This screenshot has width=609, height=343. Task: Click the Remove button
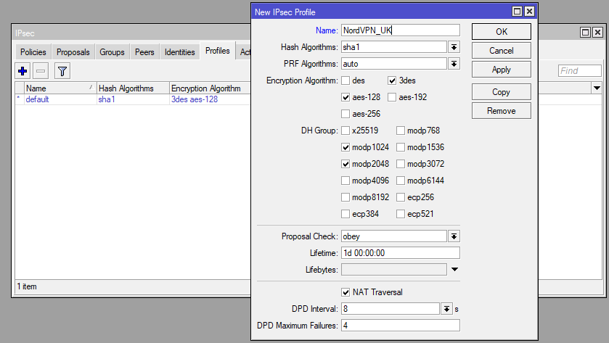pos(502,111)
